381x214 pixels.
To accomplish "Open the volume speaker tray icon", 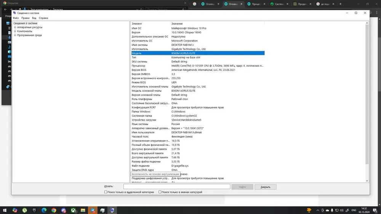I will tap(342, 210).
